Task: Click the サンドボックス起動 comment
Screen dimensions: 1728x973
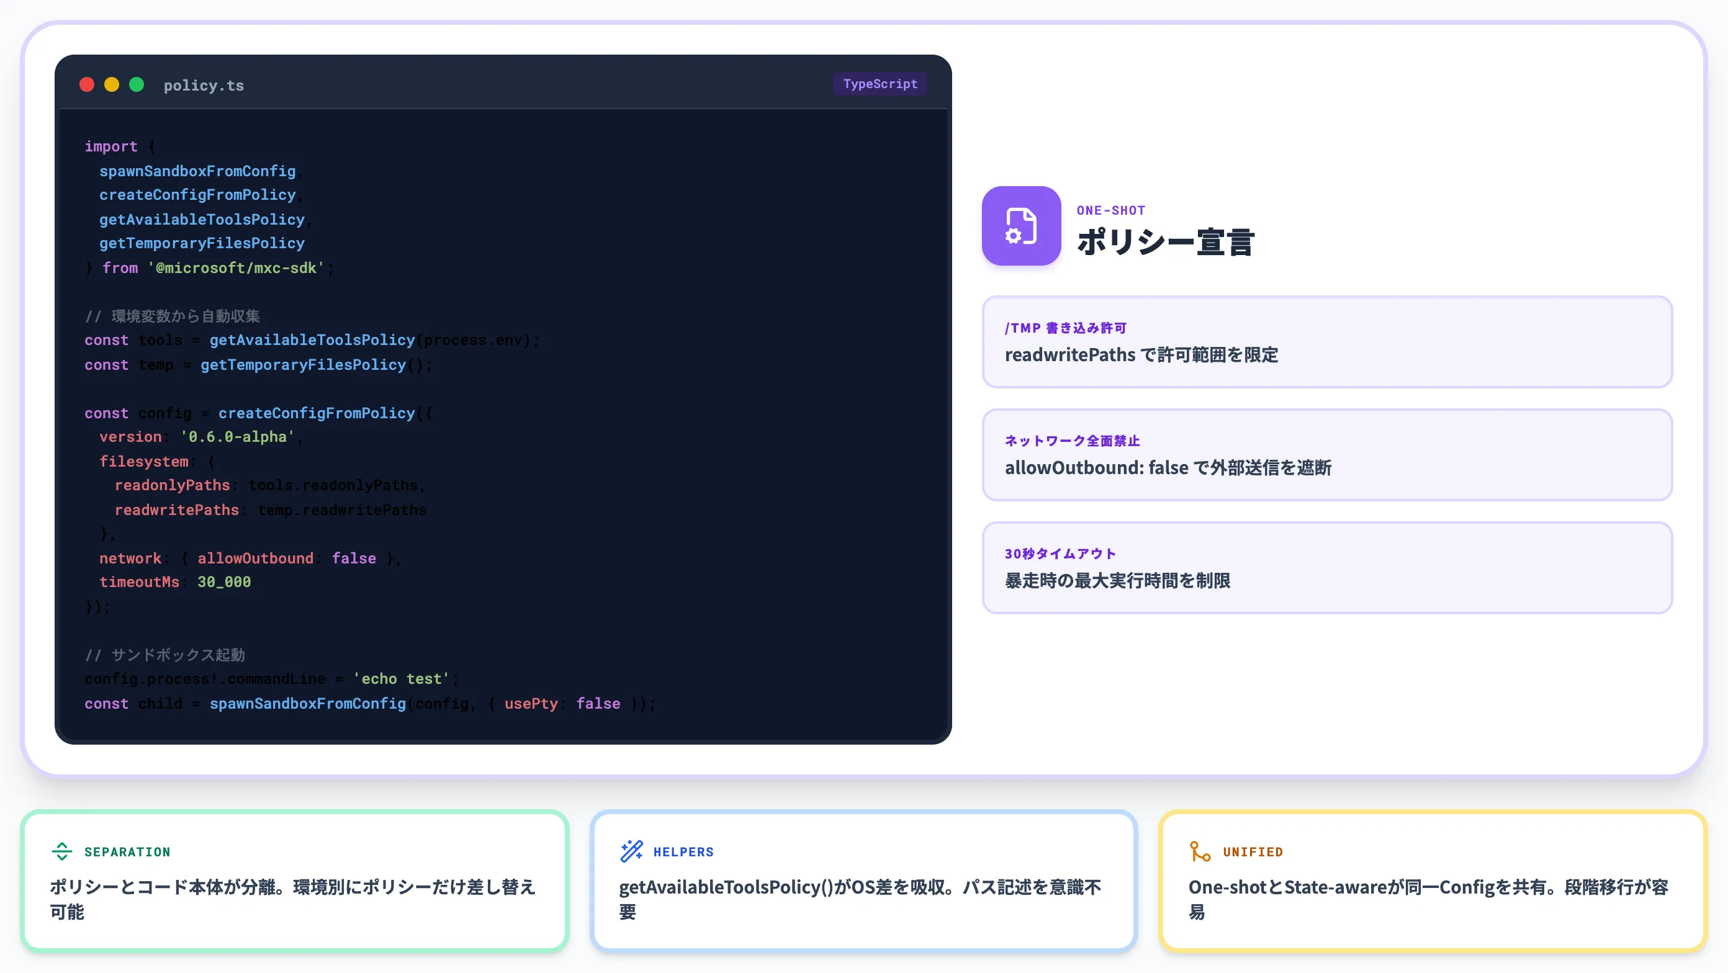Action: (x=165, y=655)
